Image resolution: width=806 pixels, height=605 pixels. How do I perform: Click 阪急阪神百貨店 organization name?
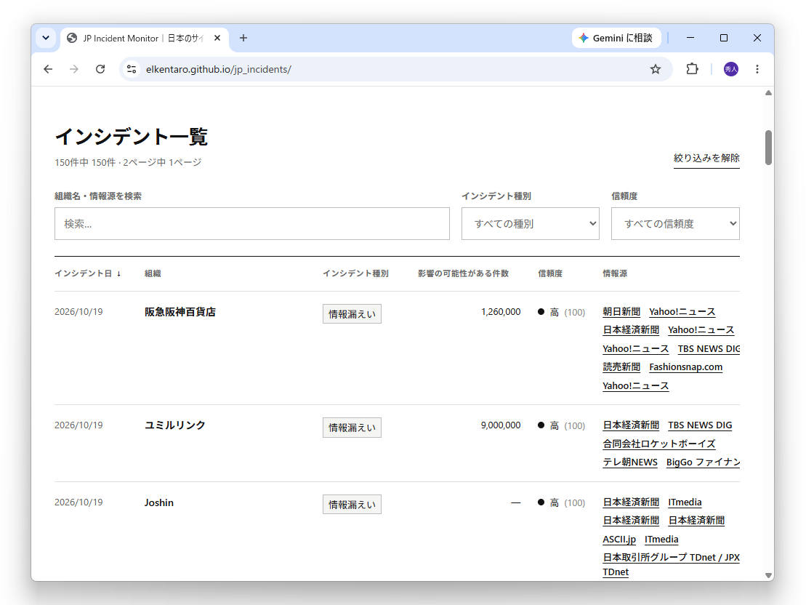(180, 312)
